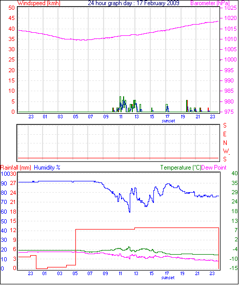The height and width of the screenshot is (290, 239).
Task: Click the 05 hour tick on rainfall graph
Action: pyautogui.click(x=75, y=274)
